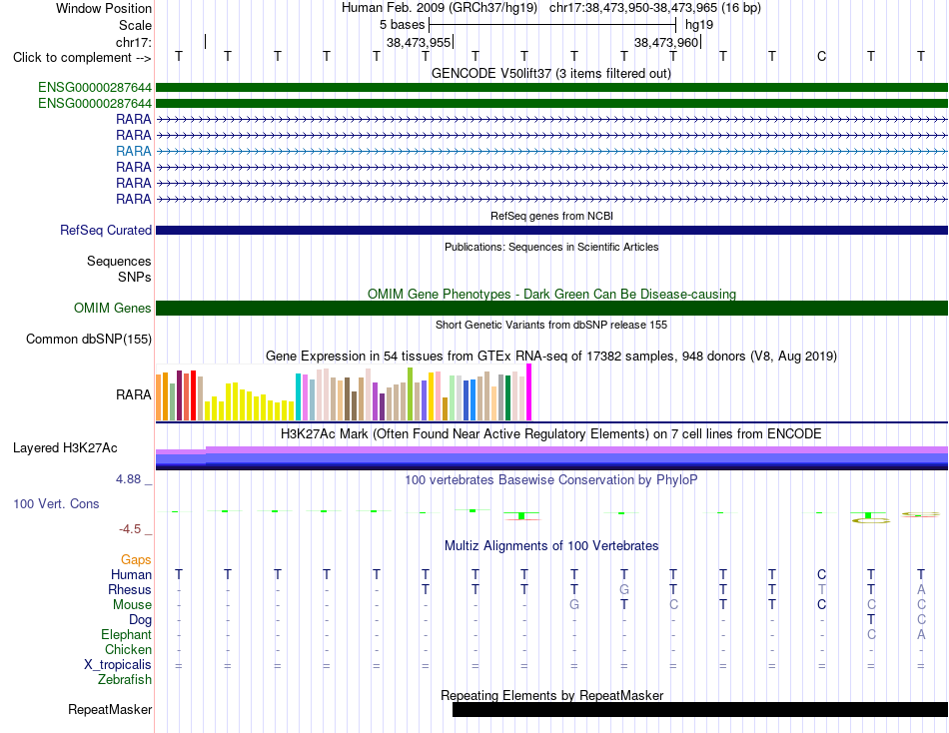Click the Dog species label

point(140,620)
